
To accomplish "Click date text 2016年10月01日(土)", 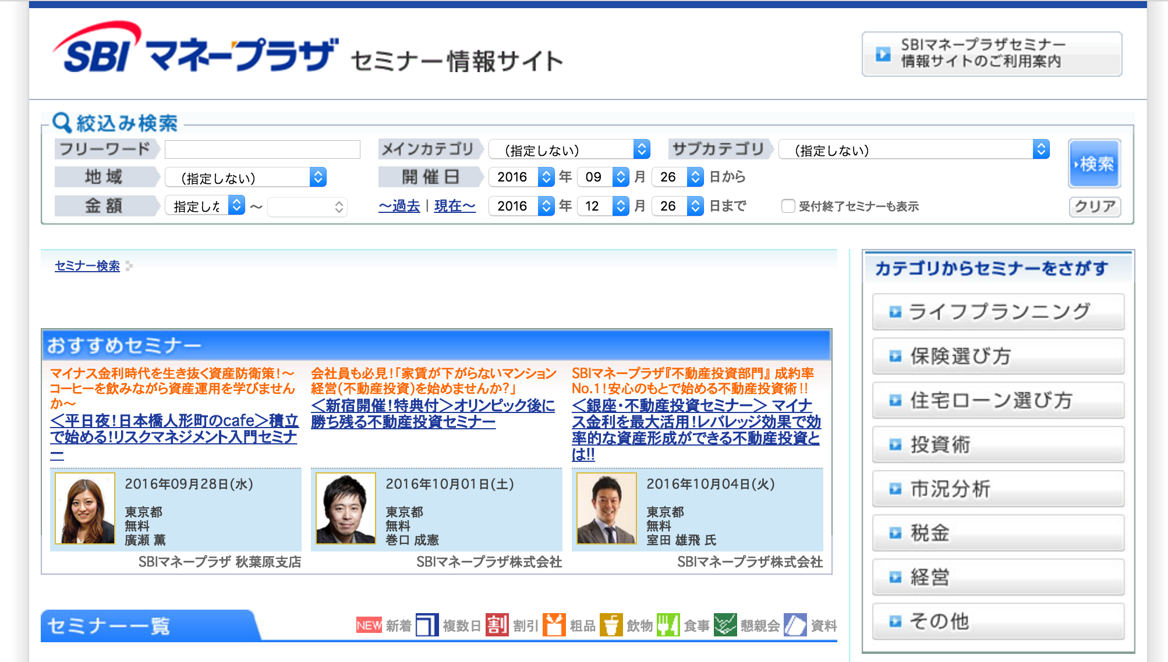I will pos(450,484).
